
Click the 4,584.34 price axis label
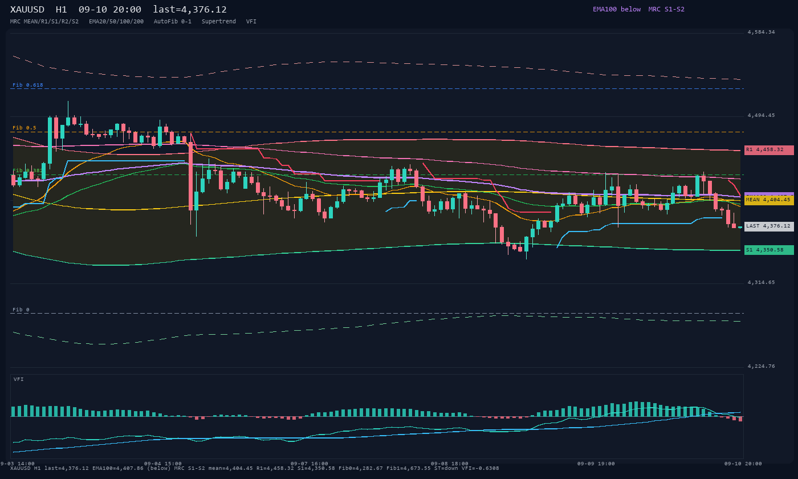pyautogui.click(x=762, y=32)
